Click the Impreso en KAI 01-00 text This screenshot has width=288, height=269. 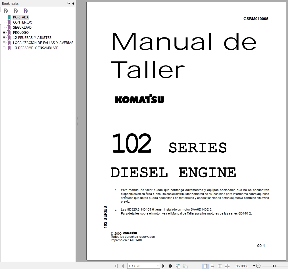126,240
